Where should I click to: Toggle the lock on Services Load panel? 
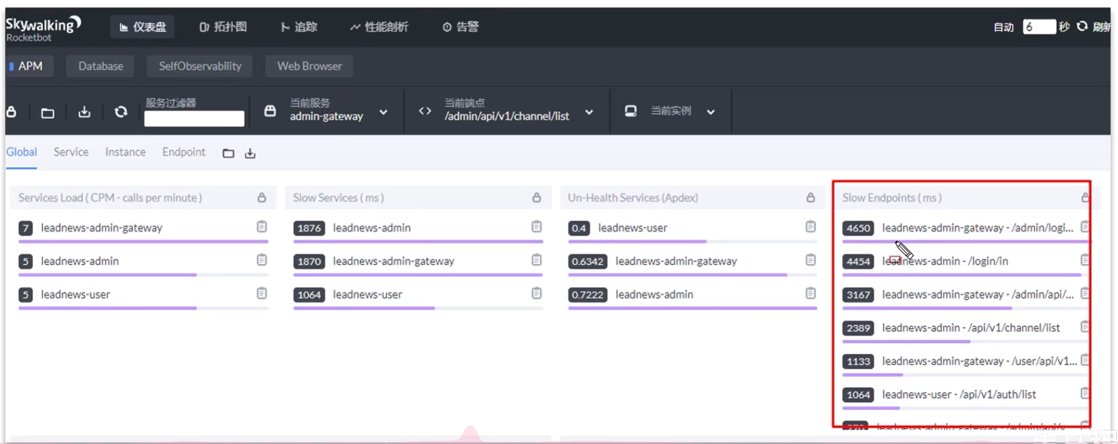262,198
